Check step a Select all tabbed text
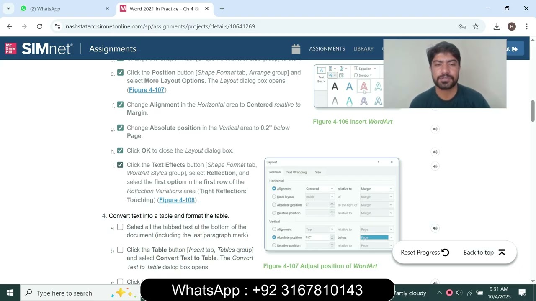Viewport: 536px width, 301px height. click(x=120, y=227)
